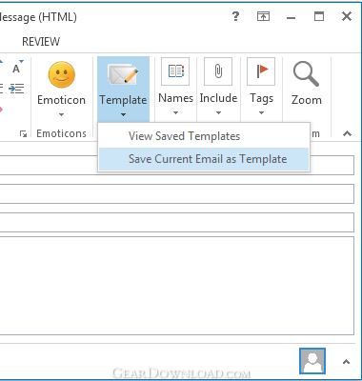The height and width of the screenshot is (381, 362).
Task: Click the Ribbon Display Options icon
Action: tap(263, 16)
